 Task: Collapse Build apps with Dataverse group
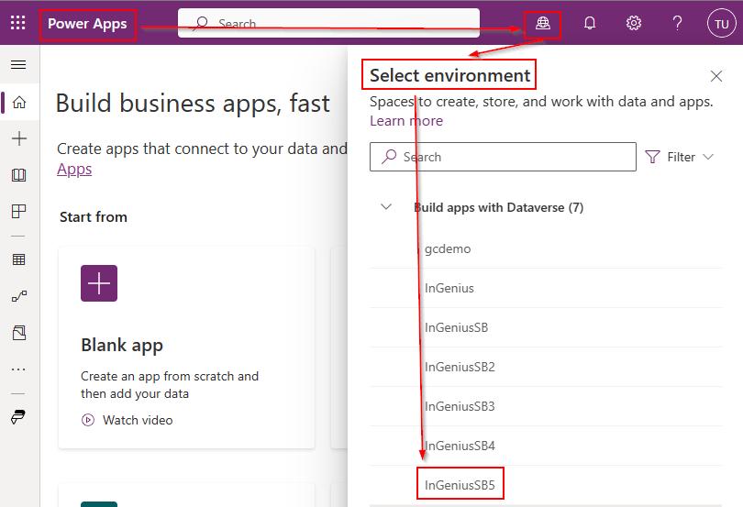[386, 207]
